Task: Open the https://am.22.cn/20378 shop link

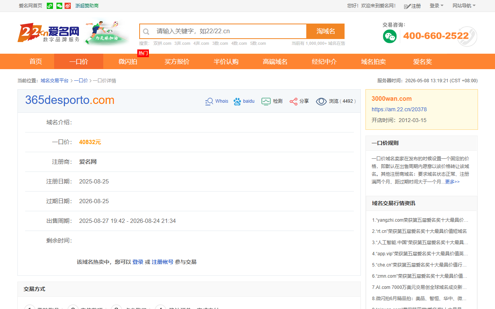Action: click(399, 109)
